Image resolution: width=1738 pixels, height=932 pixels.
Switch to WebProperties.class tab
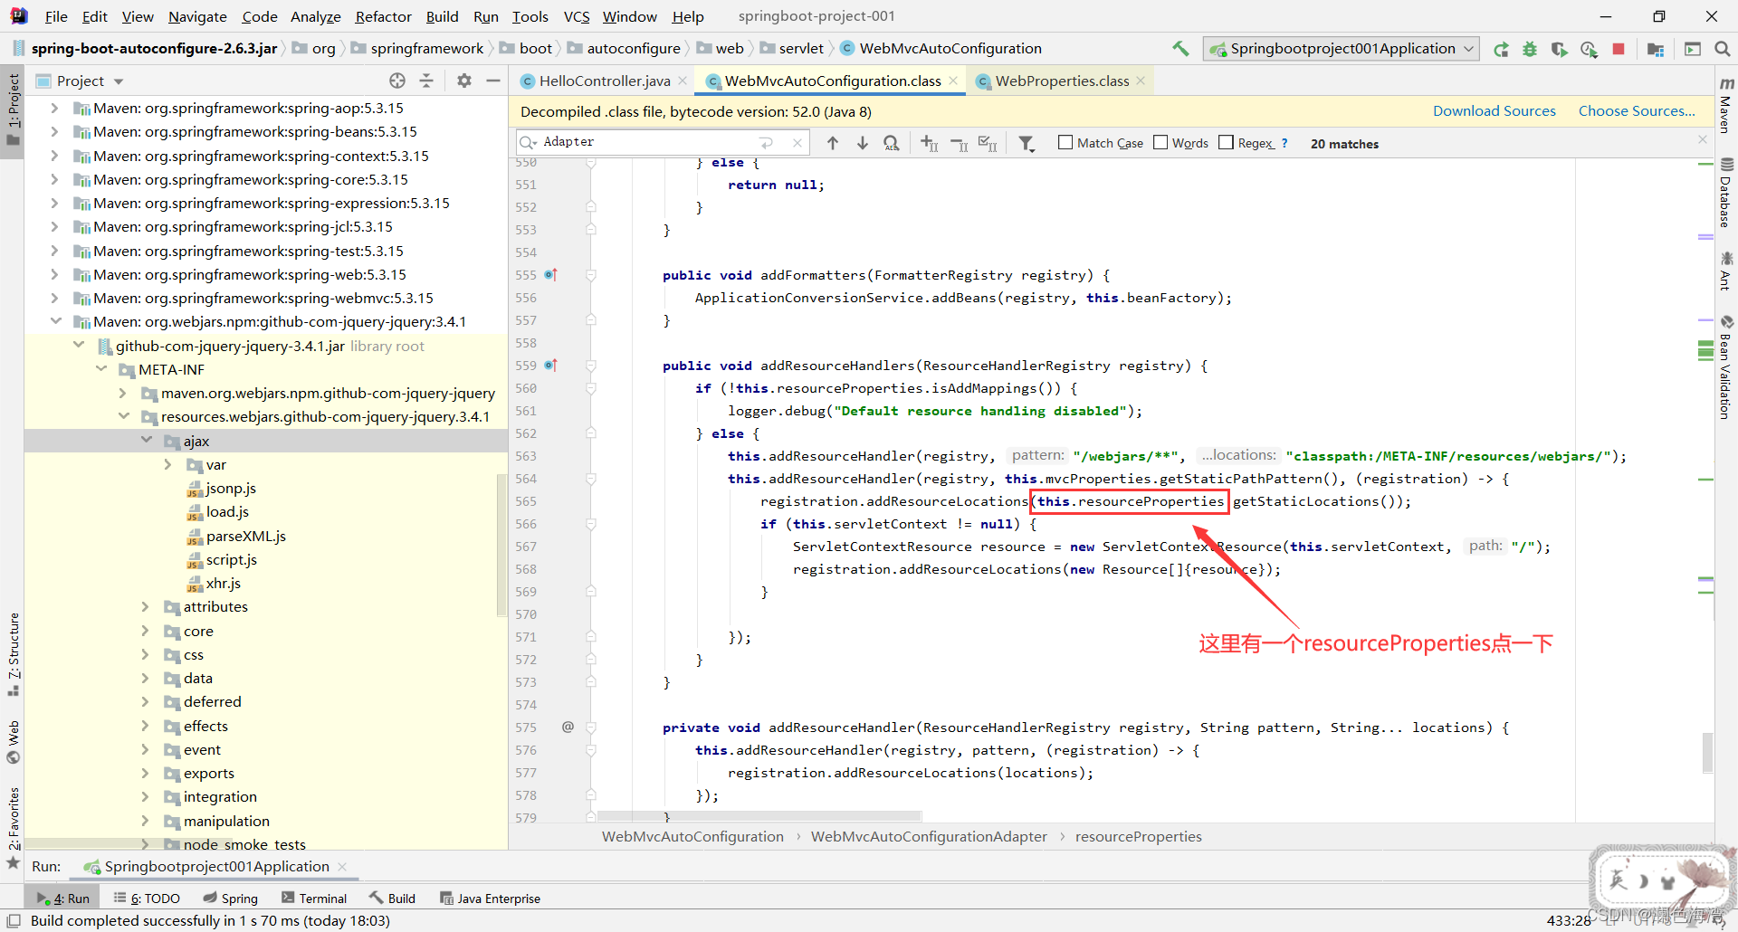(x=1062, y=81)
